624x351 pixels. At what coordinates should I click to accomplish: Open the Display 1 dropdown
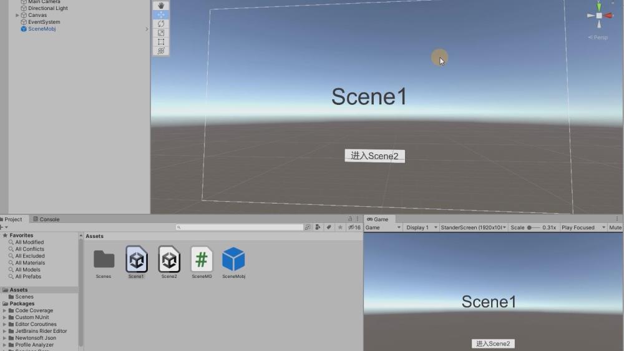point(420,228)
